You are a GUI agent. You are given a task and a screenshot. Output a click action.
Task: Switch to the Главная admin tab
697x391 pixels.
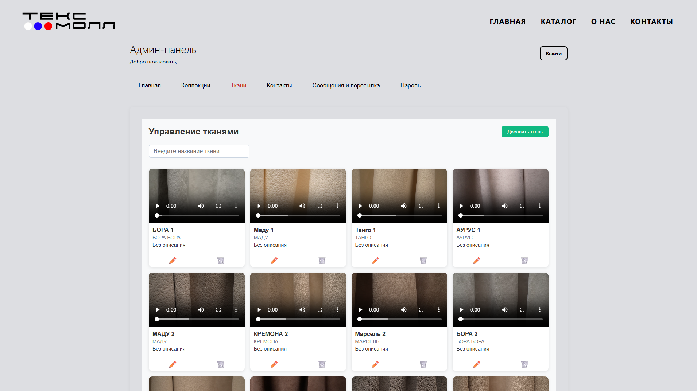coord(150,85)
